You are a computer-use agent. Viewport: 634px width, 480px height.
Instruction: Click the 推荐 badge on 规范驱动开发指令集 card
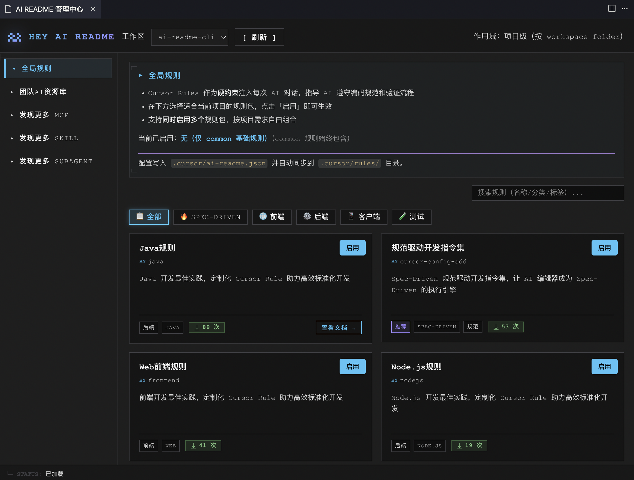pyautogui.click(x=401, y=327)
